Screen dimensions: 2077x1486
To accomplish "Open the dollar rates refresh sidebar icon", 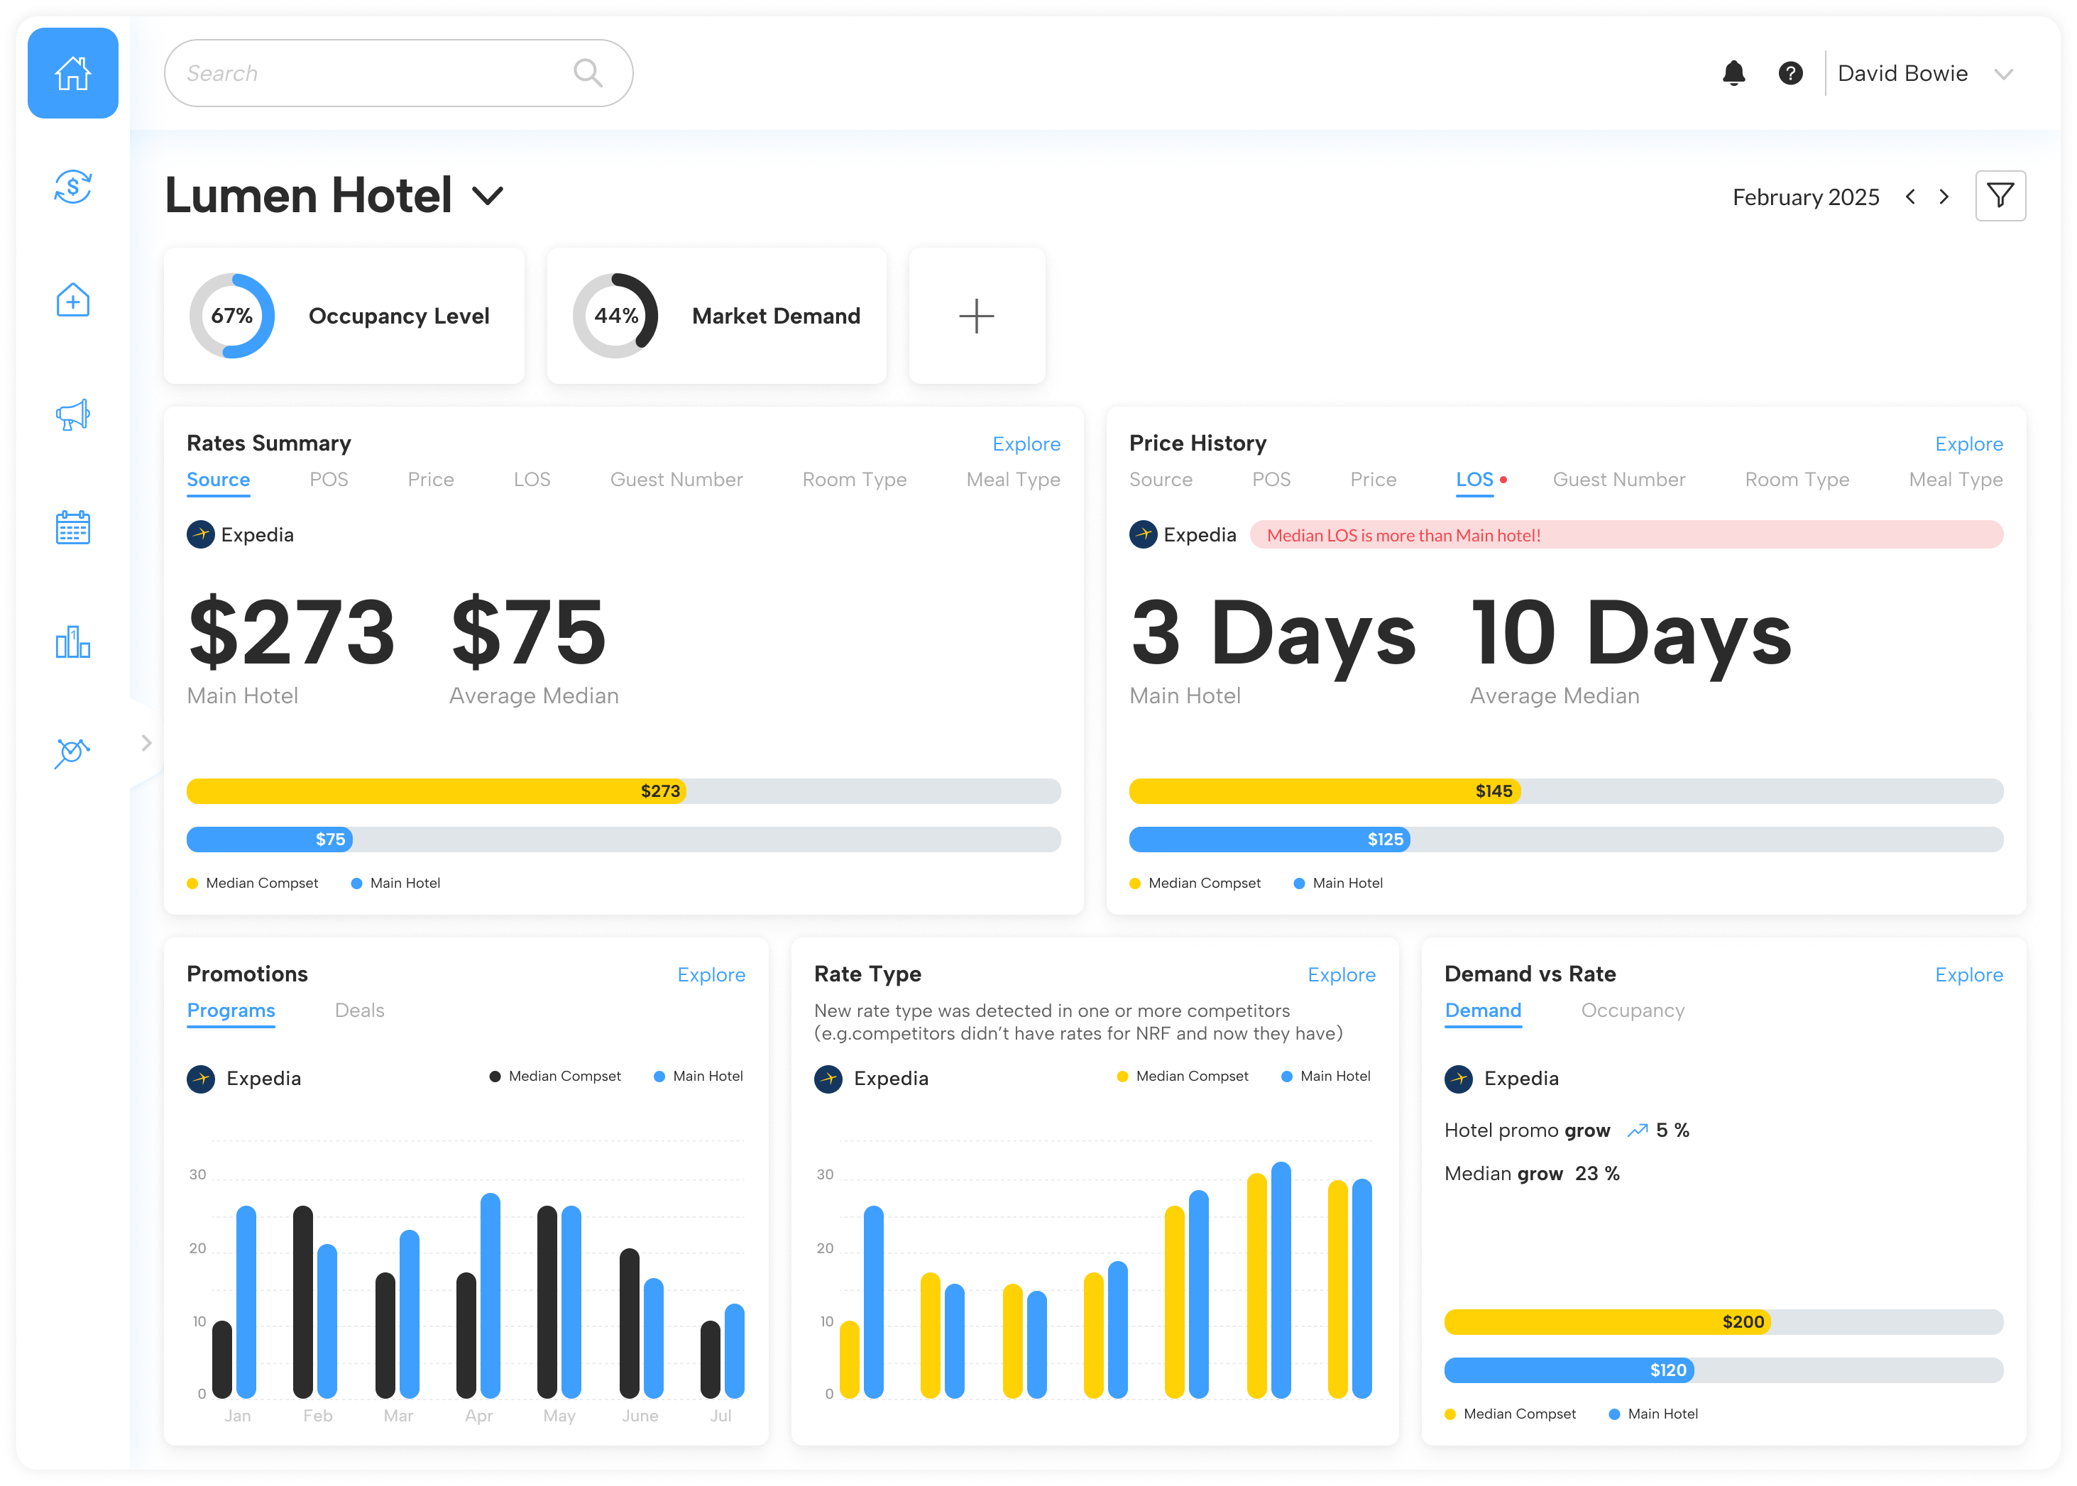I will click(x=72, y=187).
